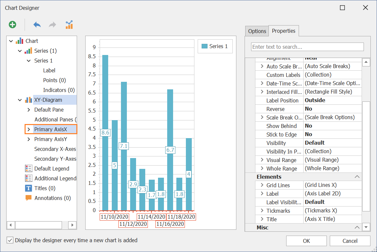Select the Indicators (0) tree item
Screen dimensions: 377x252
coord(59,90)
